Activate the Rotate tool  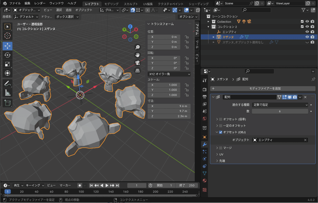pos(7,55)
